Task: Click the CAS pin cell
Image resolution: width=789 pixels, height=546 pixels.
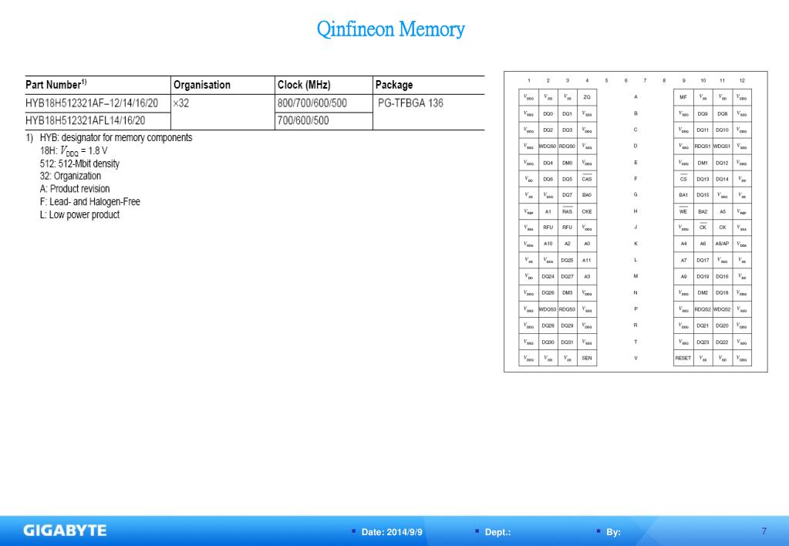Action: (x=587, y=179)
